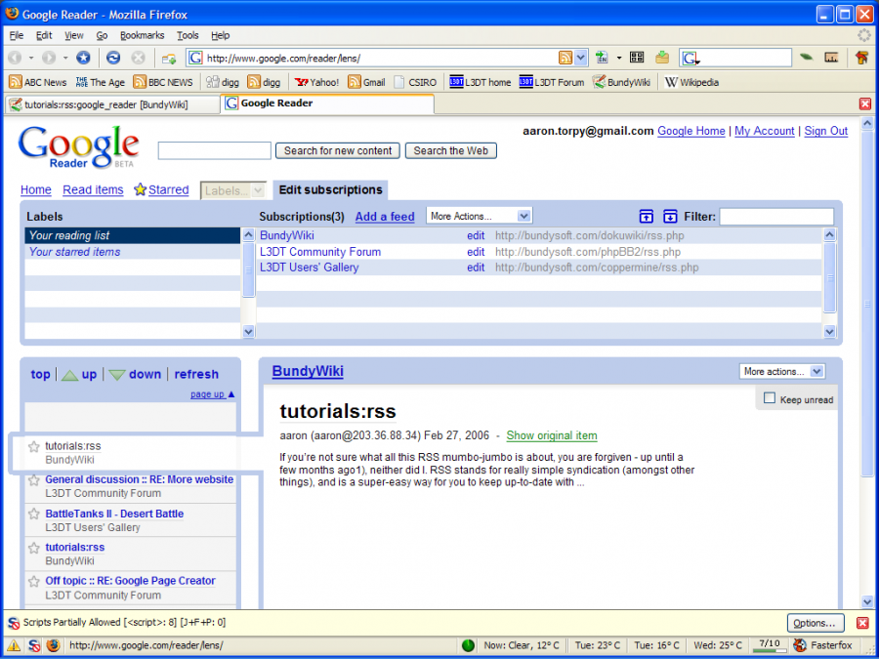This screenshot has width=879, height=659.
Task: Open the More Actions dropdown next to Add a feed
Action: tap(479, 216)
